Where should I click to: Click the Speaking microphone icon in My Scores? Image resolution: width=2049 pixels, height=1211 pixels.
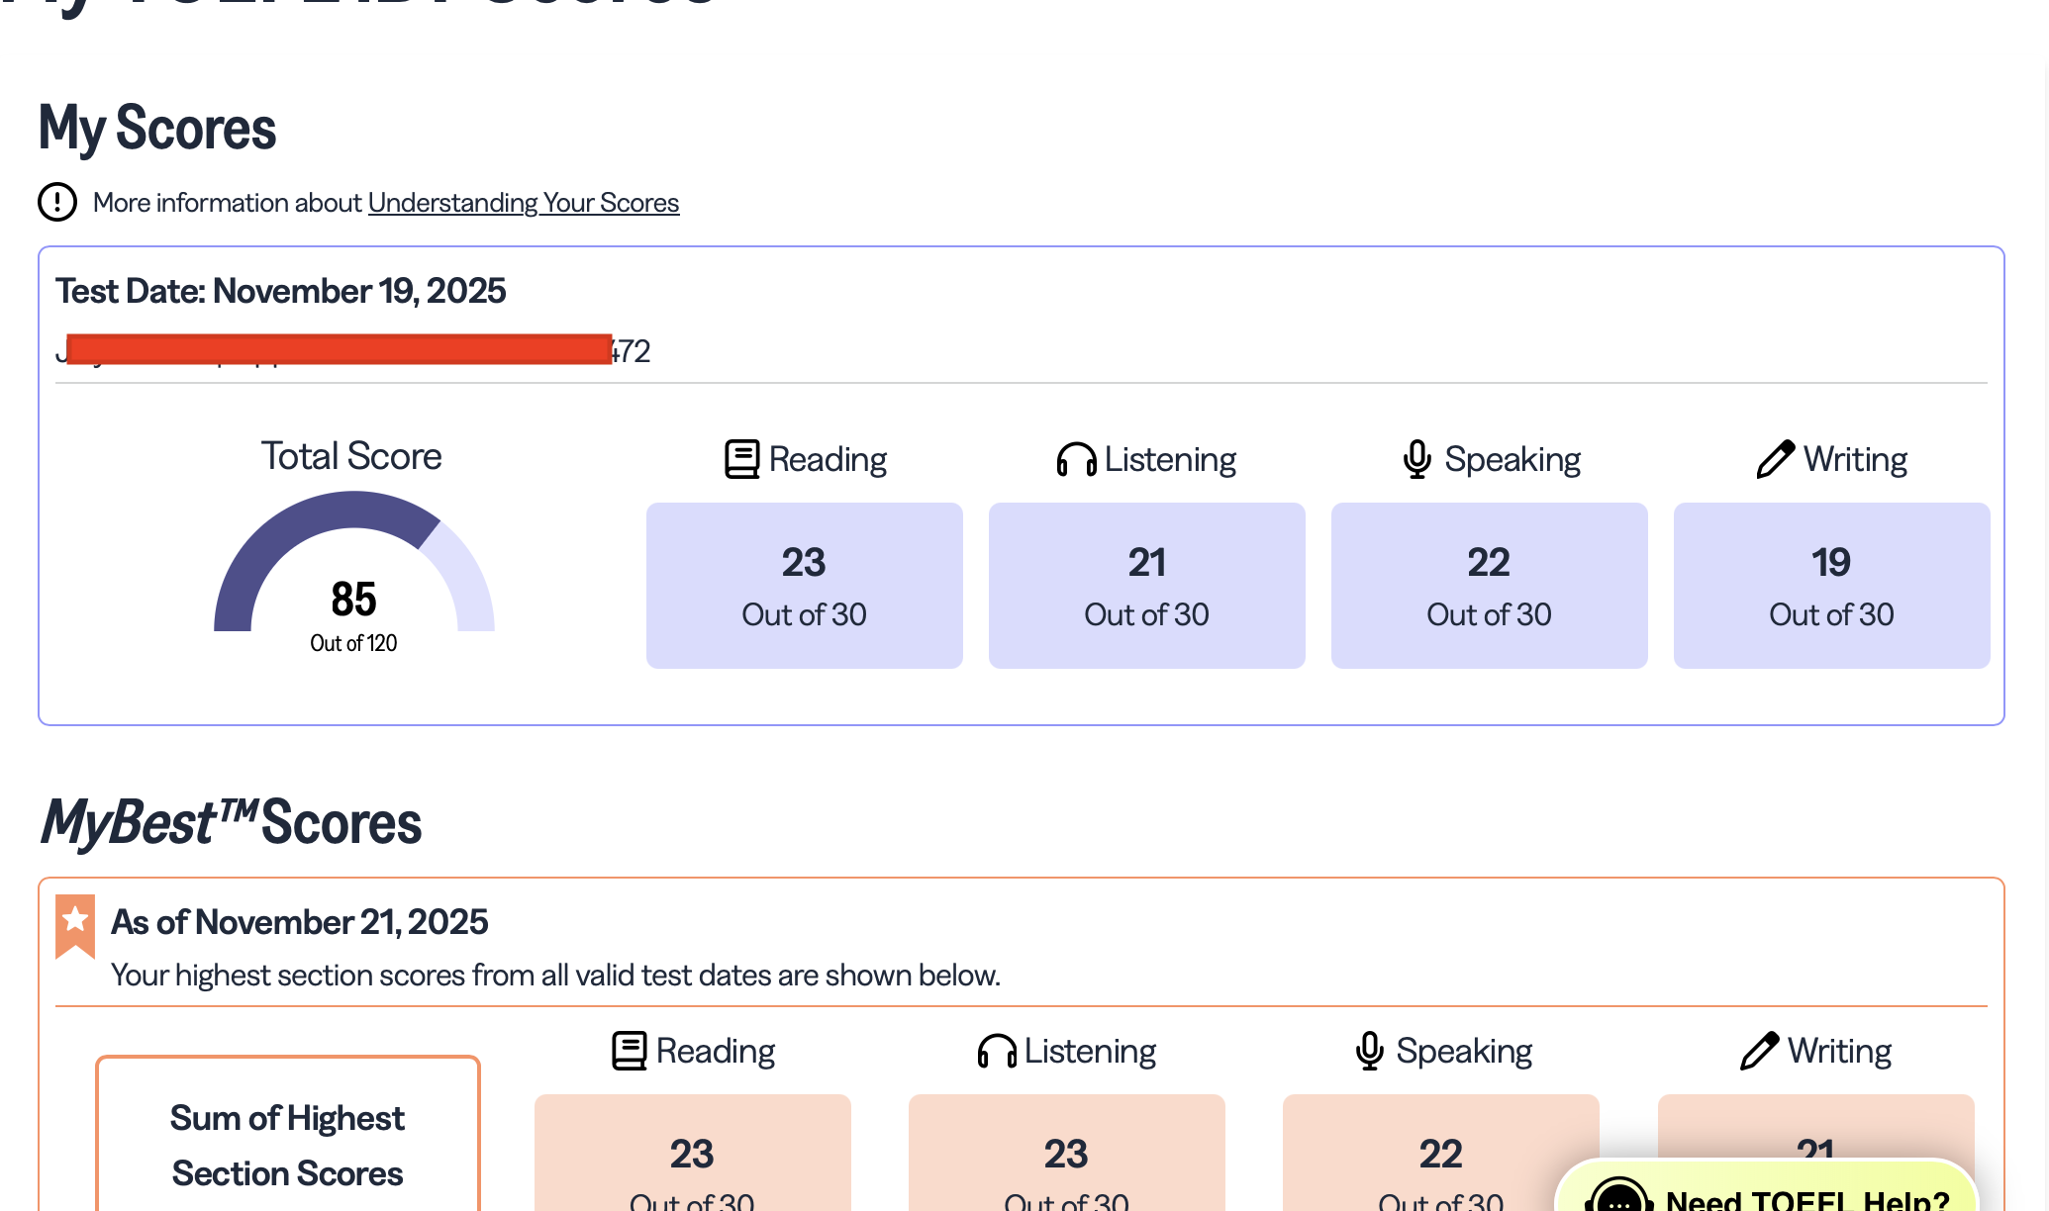pyautogui.click(x=1416, y=459)
